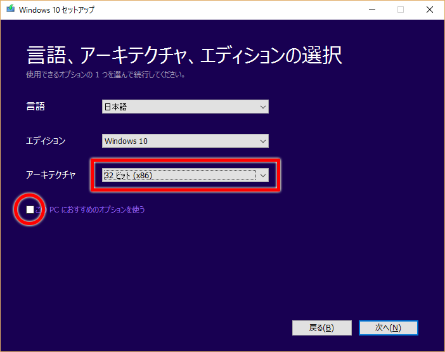Click the Windows 10 Setup title bar icon
Viewport: 445px width, 352px height.
click(x=11, y=9)
